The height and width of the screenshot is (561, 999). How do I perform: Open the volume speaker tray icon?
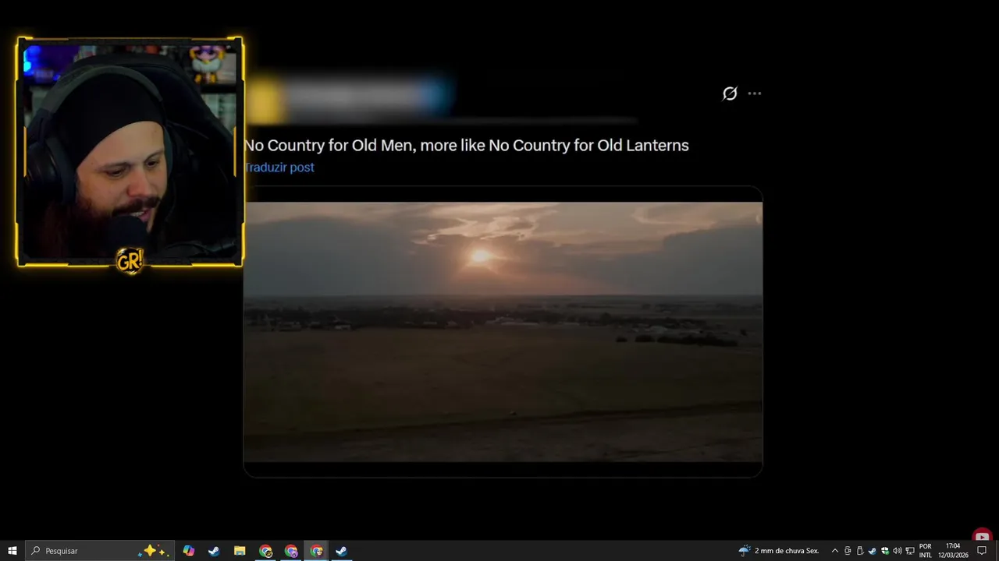[x=898, y=551]
